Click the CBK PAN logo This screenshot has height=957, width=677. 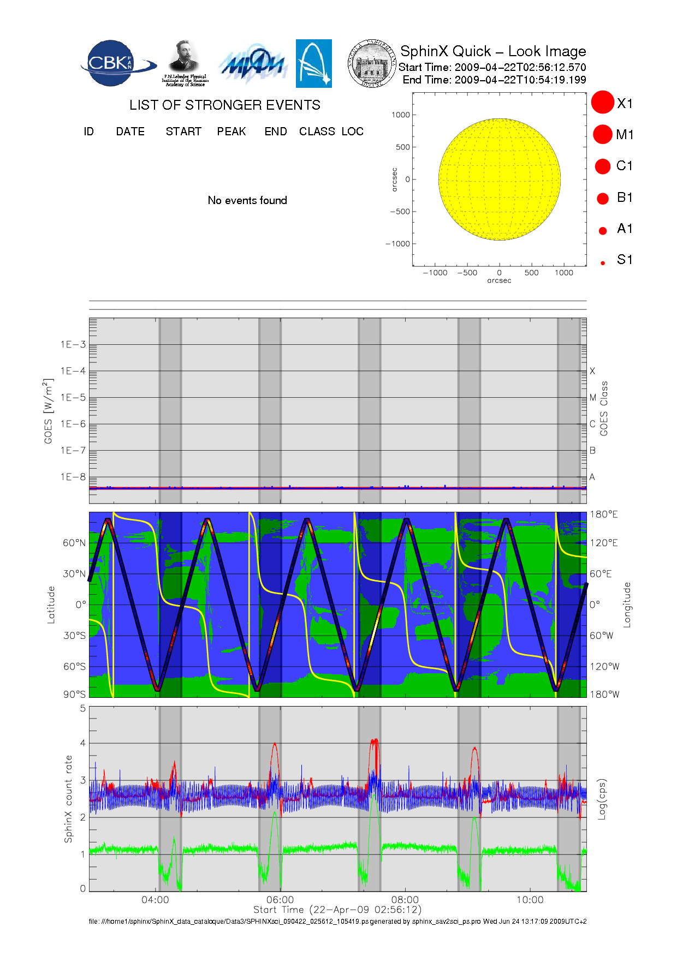pos(116,63)
